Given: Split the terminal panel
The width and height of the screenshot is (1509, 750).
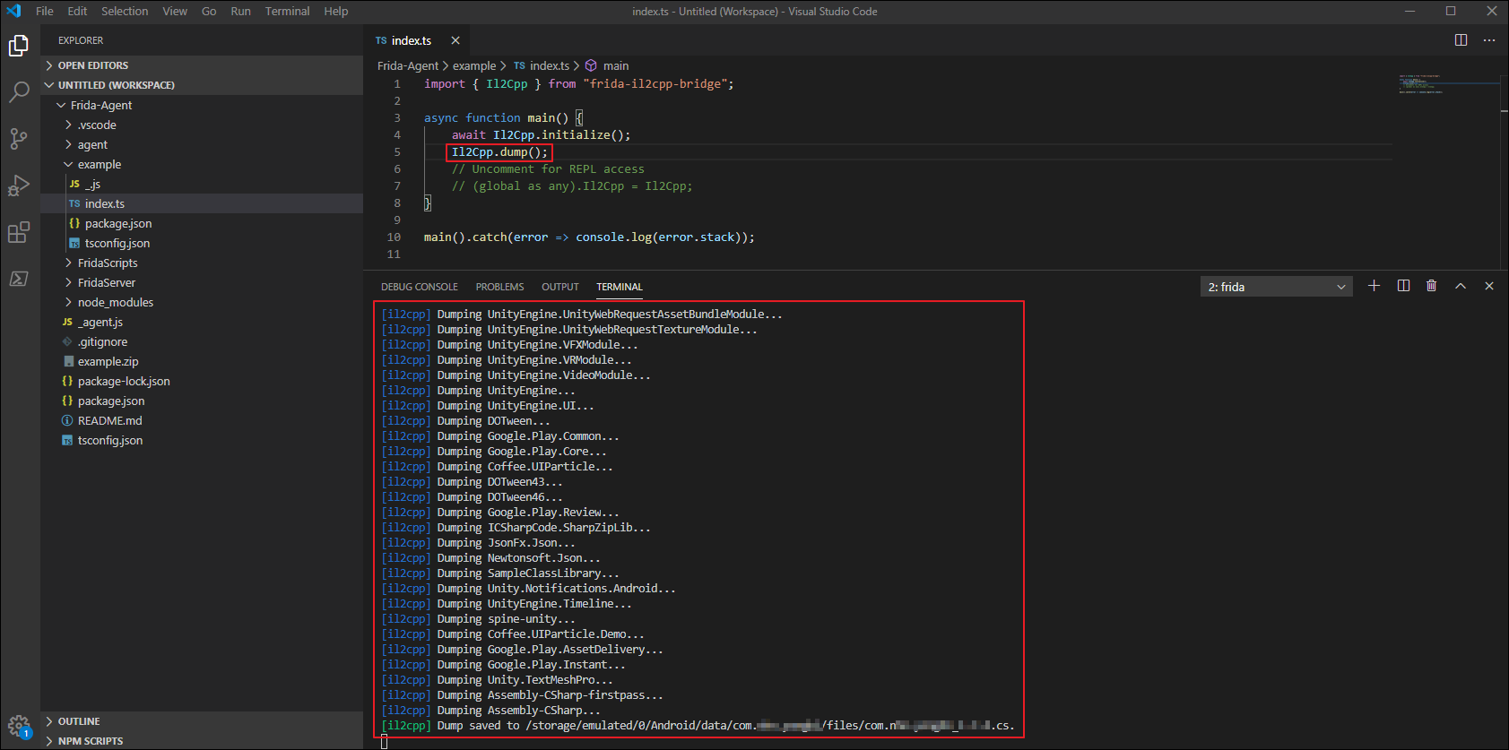Looking at the screenshot, I should [1403, 286].
